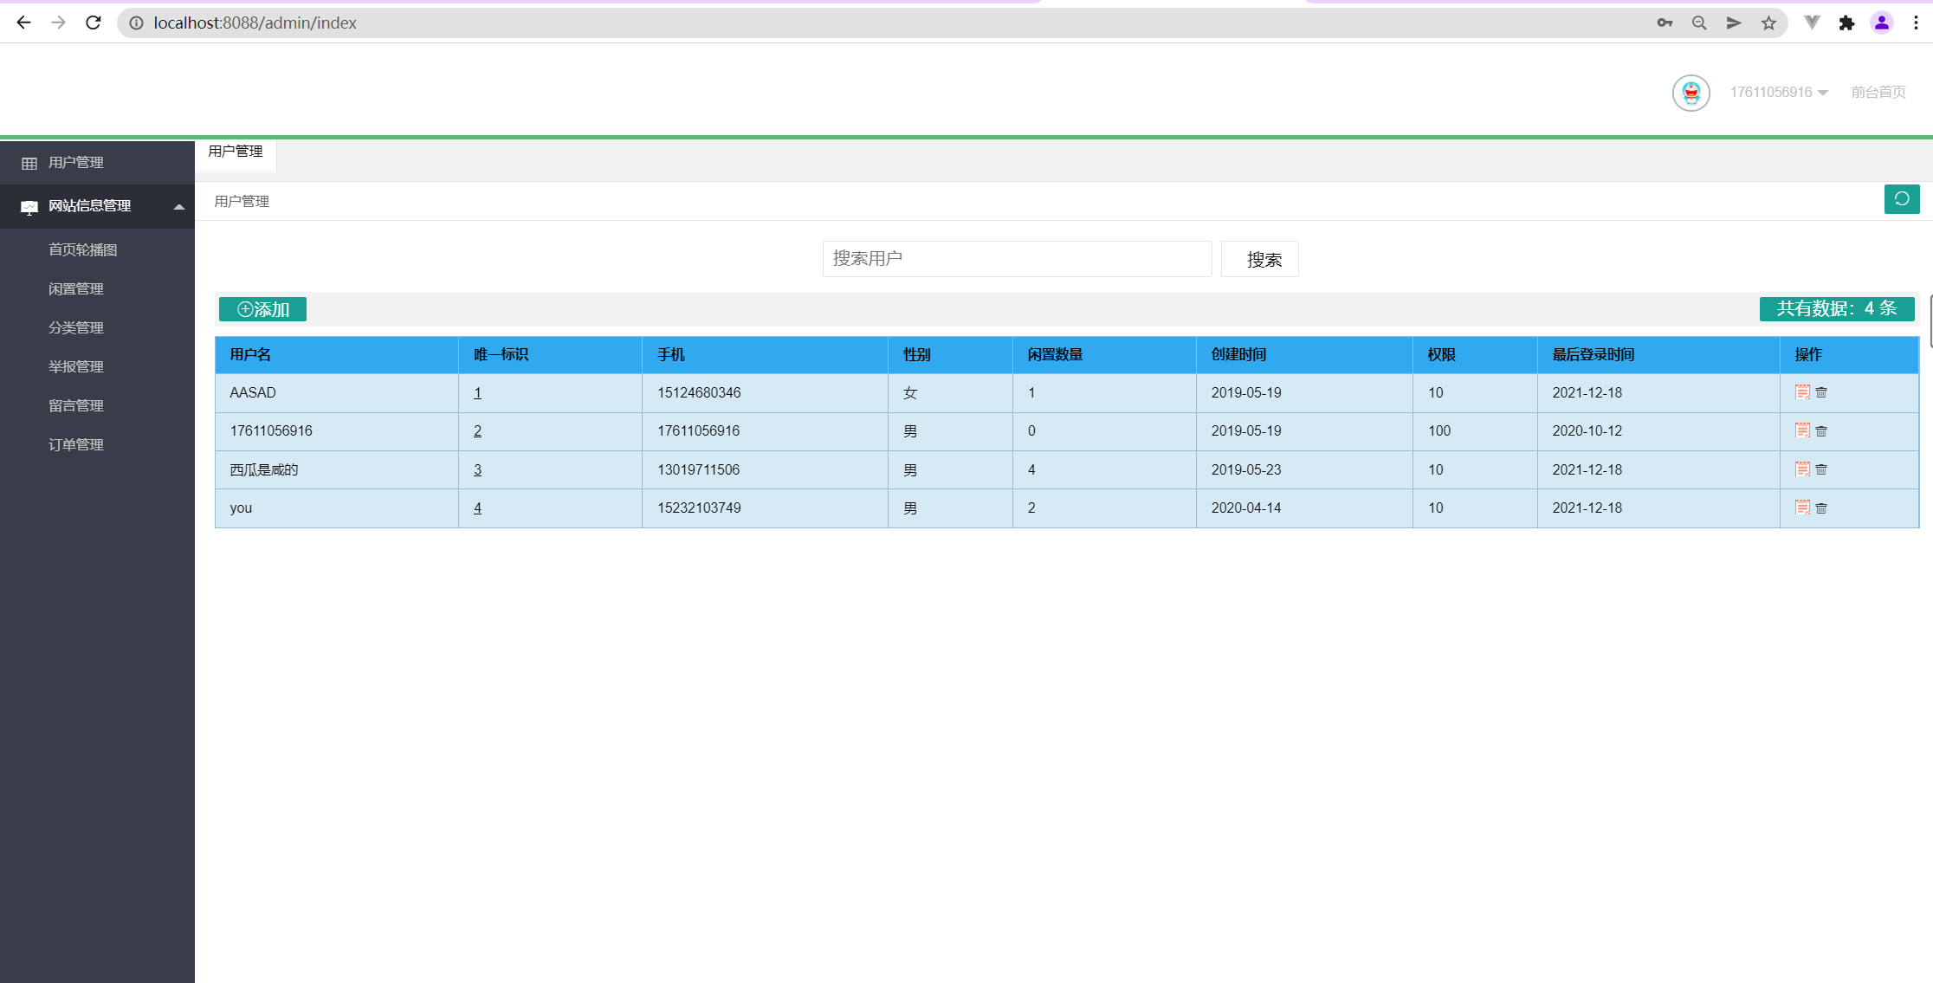Open 订单管理 in the sidebar
The height and width of the screenshot is (983, 1933).
76,445
